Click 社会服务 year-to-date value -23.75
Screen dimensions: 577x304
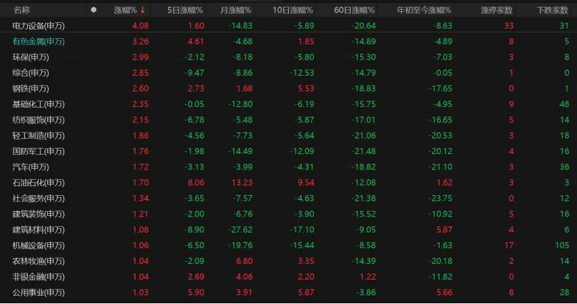(440, 199)
